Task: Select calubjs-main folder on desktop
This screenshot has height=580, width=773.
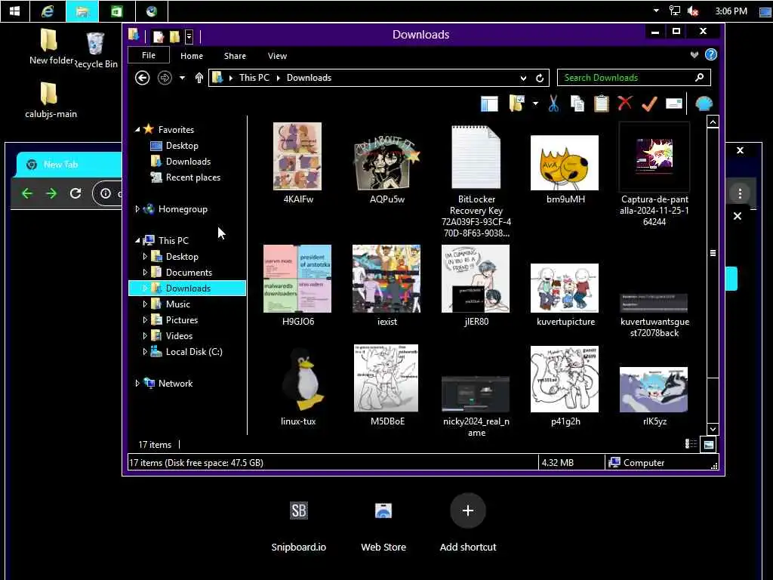Action: point(51,100)
